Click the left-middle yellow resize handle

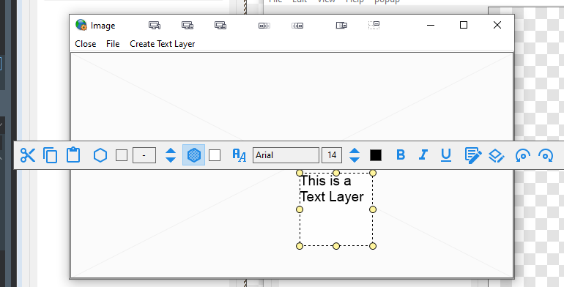(300, 209)
